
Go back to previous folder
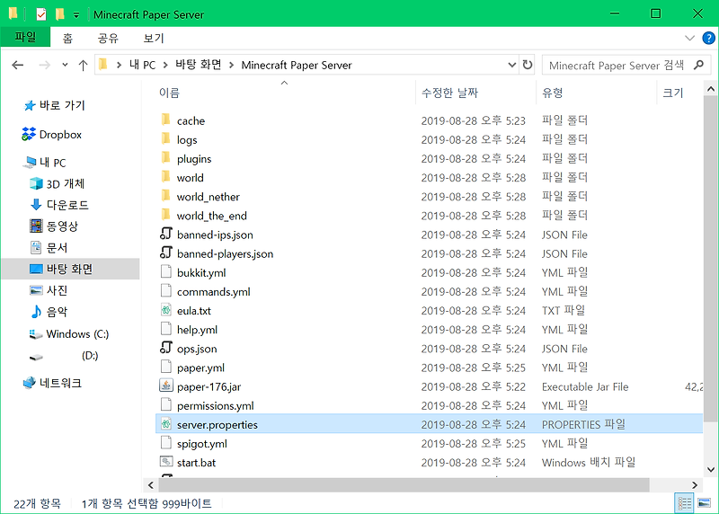18,65
